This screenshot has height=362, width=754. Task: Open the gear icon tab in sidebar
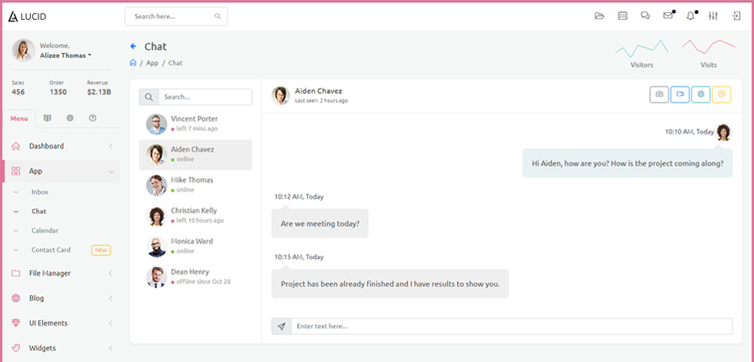(x=70, y=118)
